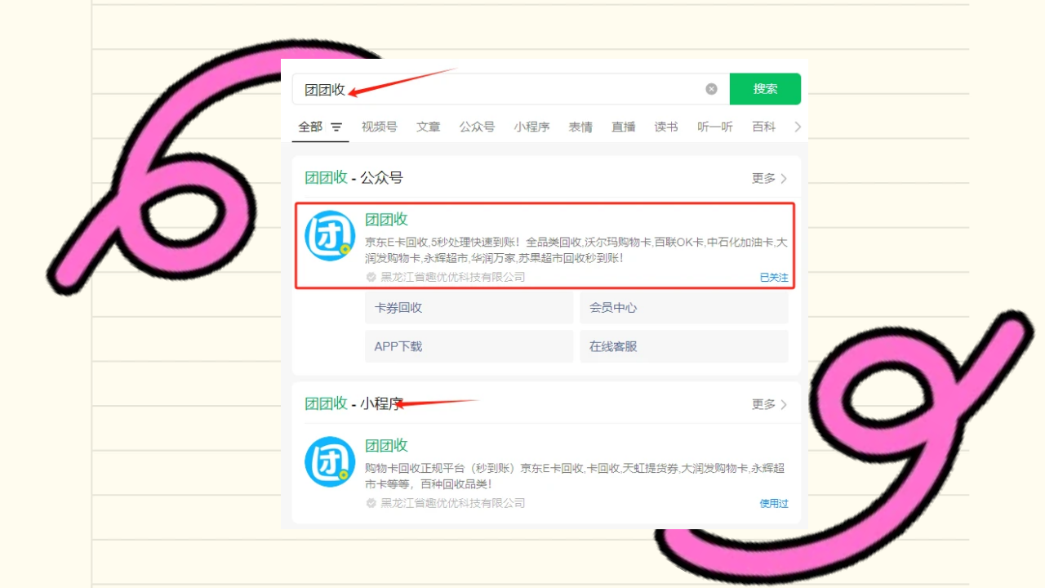Open 更多 in the 小程序 section
The width and height of the screenshot is (1045, 588).
pyautogui.click(x=770, y=404)
